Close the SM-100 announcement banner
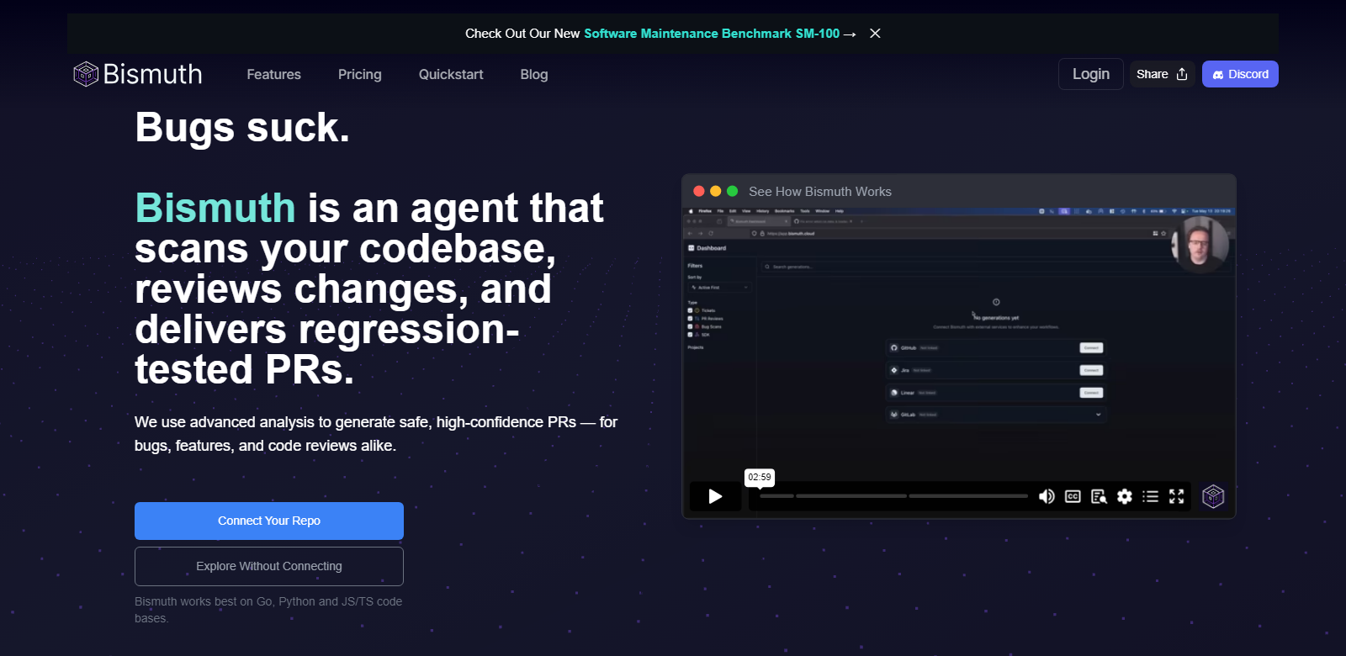The width and height of the screenshot is (1346, 656). click(x=875, y=34)
